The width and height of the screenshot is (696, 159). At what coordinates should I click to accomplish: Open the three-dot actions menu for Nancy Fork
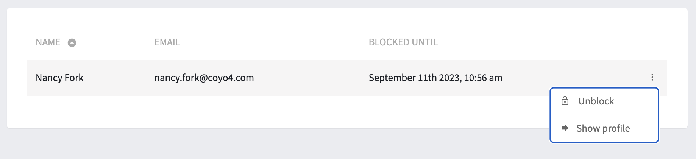point(652,77)
